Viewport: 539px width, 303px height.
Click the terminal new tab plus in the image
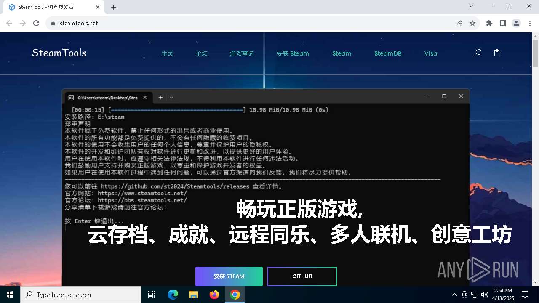(160, 97)
